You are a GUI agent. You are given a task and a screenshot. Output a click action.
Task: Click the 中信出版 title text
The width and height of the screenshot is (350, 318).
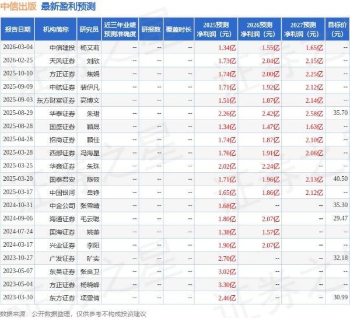click(18, 6)
